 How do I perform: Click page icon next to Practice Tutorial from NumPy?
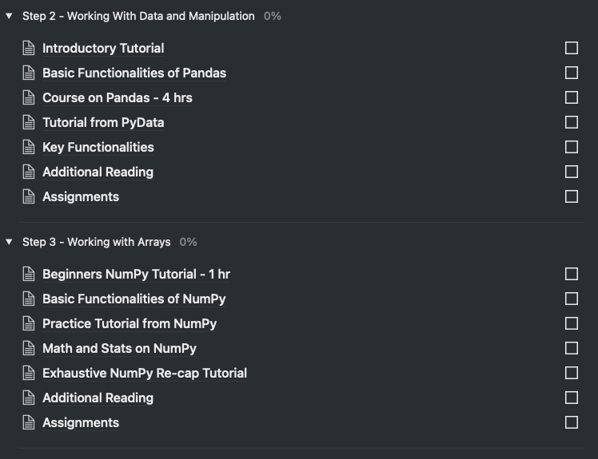29,324
